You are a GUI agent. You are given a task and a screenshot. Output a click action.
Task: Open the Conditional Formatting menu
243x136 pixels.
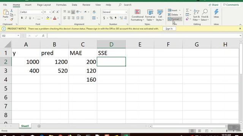(137, 15)
